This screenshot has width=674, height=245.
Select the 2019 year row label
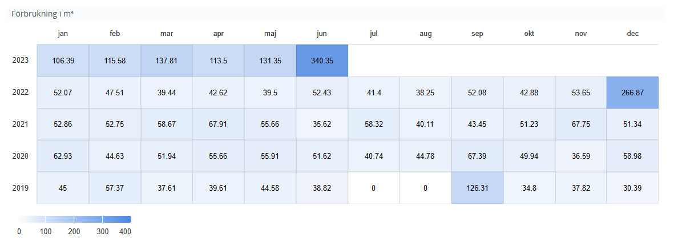point(21,187)
